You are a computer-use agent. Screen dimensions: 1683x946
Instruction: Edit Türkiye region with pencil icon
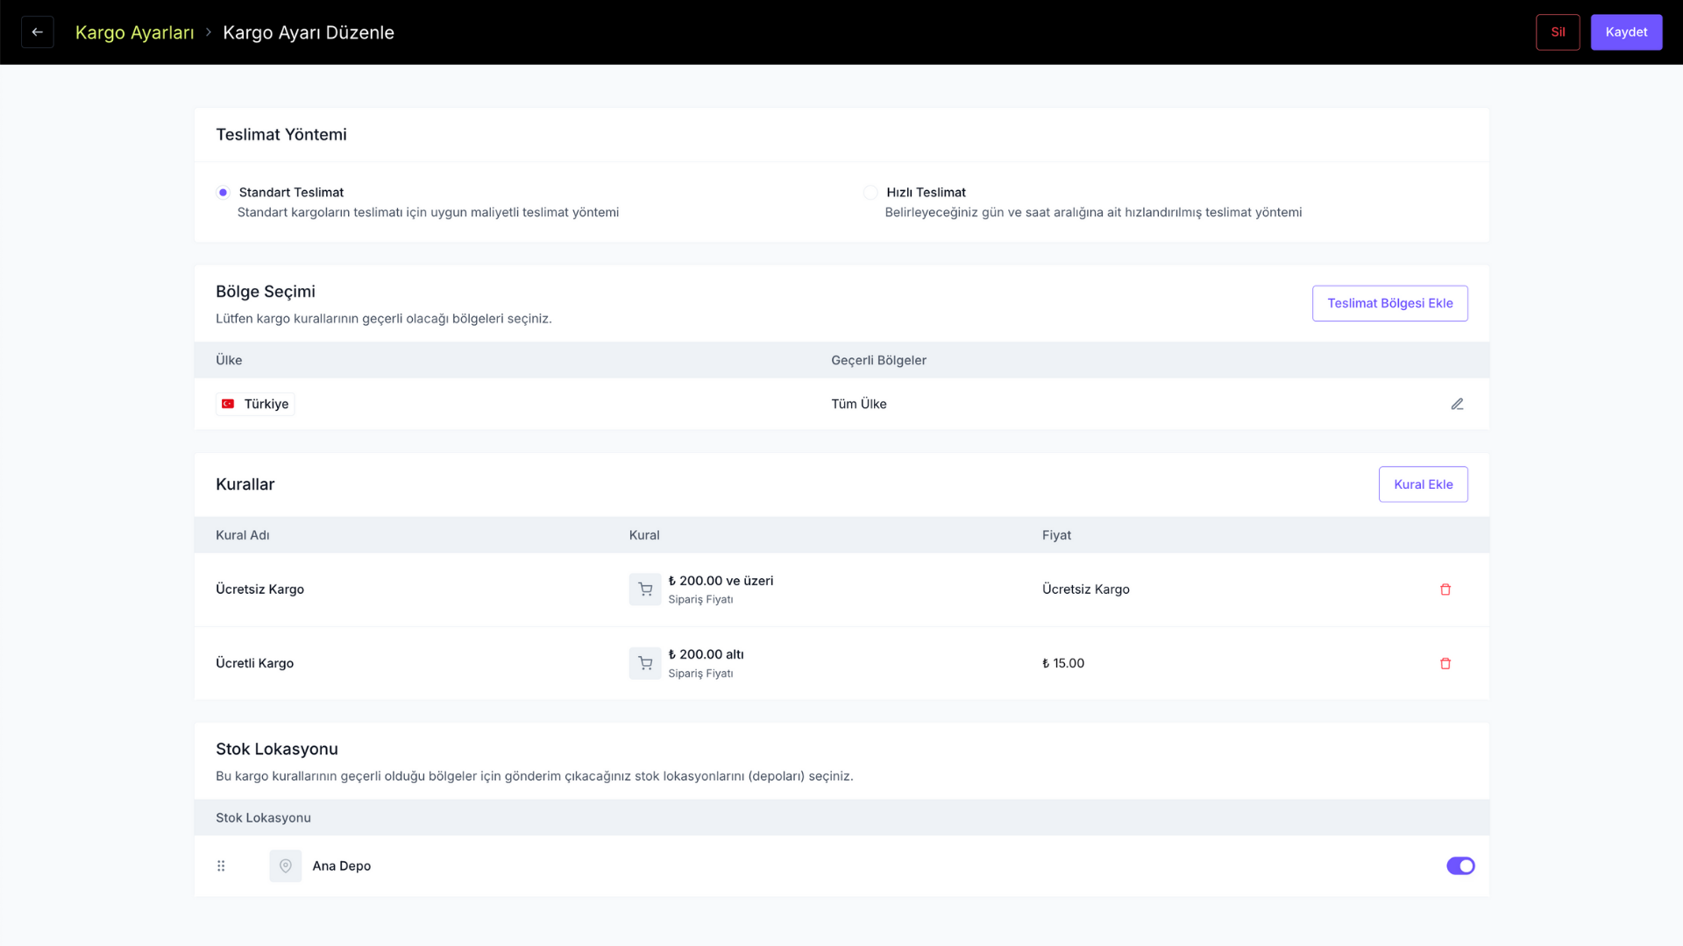(1457, 404)
